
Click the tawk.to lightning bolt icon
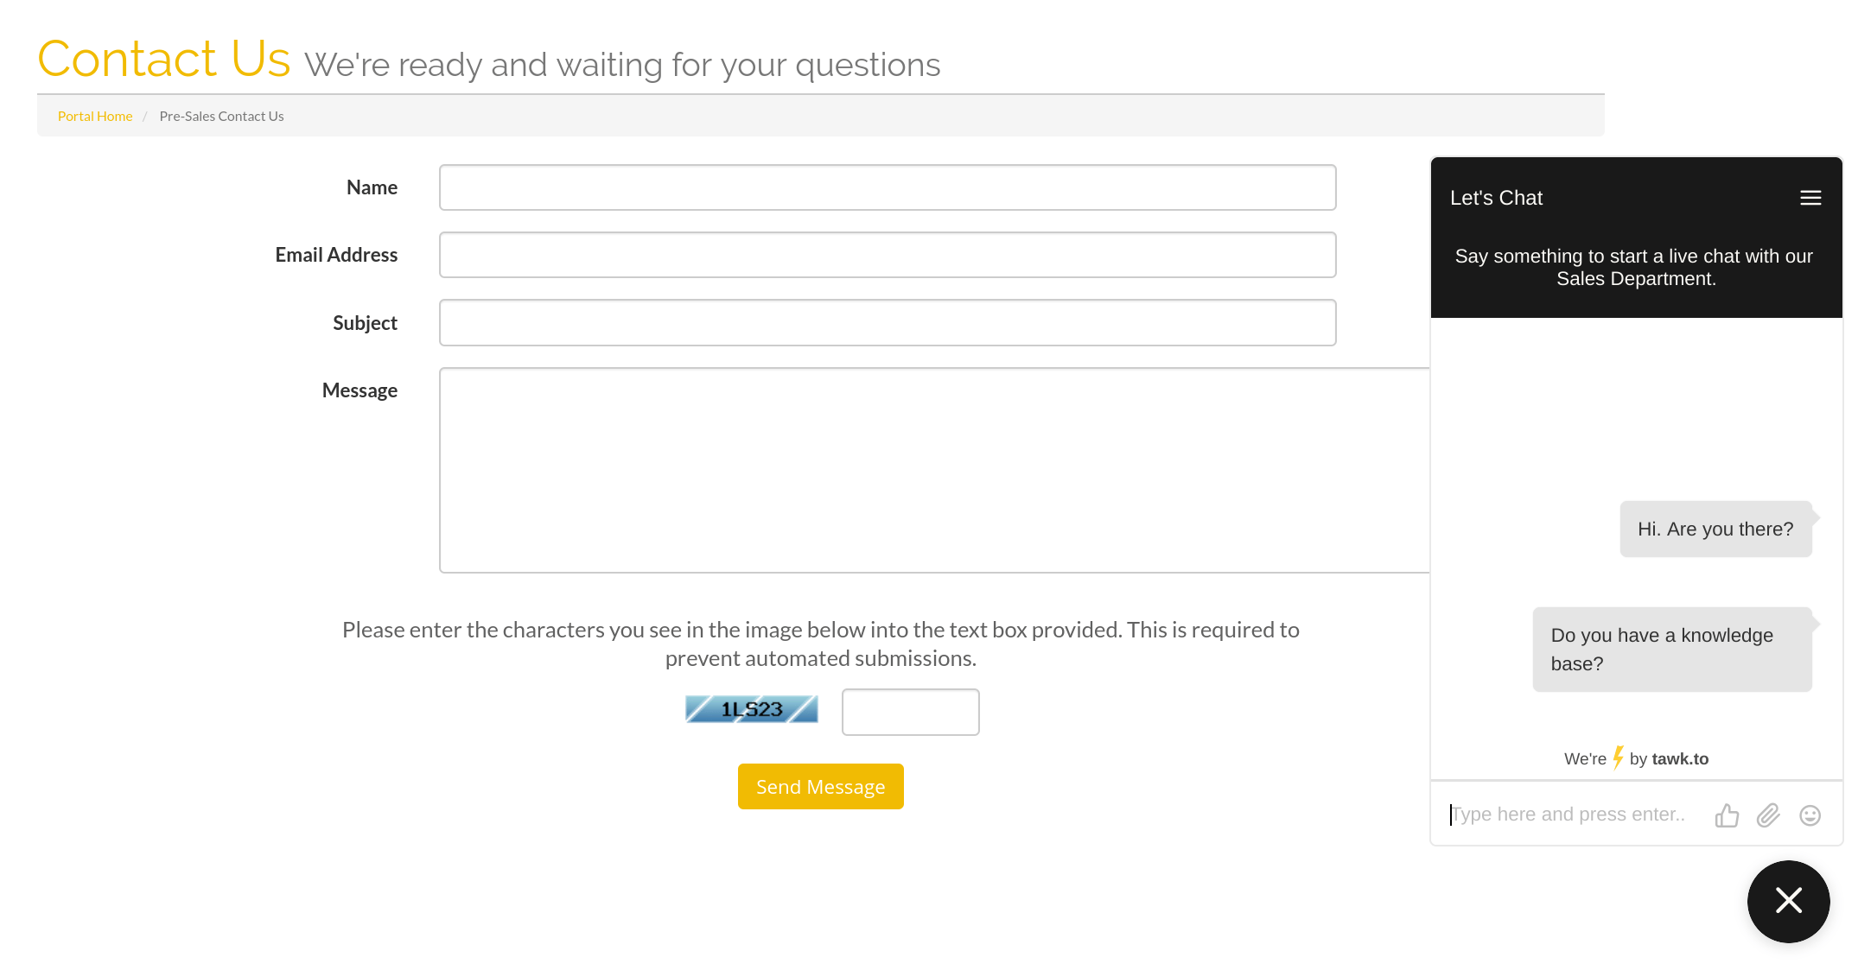(1618, 758)
